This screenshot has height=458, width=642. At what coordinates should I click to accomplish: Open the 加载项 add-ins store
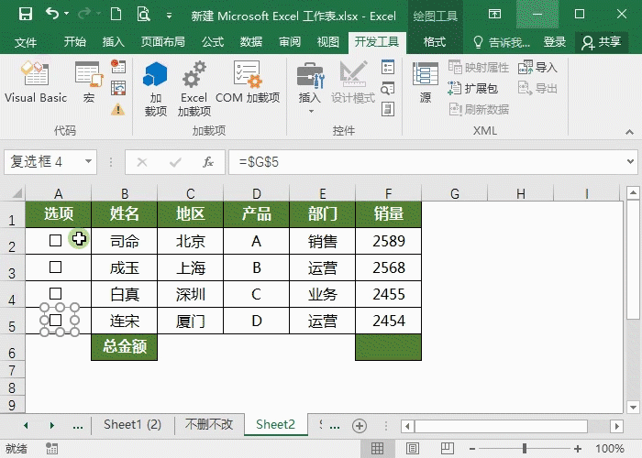[x=156, y=89]
